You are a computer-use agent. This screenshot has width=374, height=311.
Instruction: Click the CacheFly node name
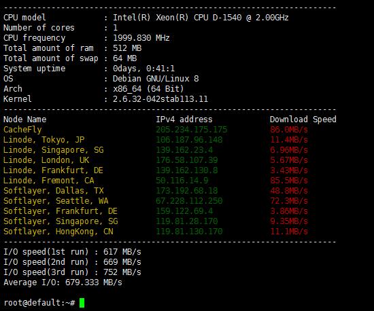tap(22, 130)
